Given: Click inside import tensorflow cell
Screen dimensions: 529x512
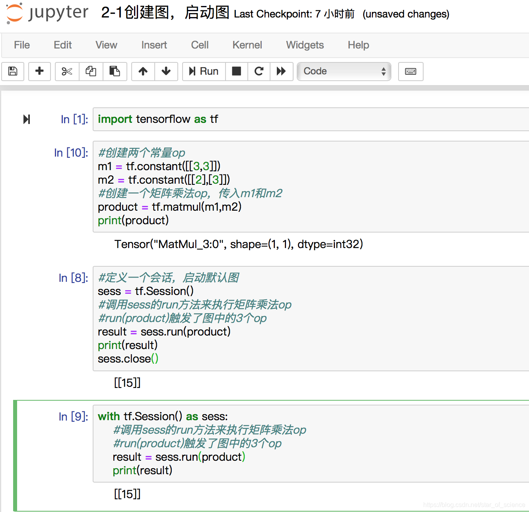Looking at the screenshot, I should point(311,119).
